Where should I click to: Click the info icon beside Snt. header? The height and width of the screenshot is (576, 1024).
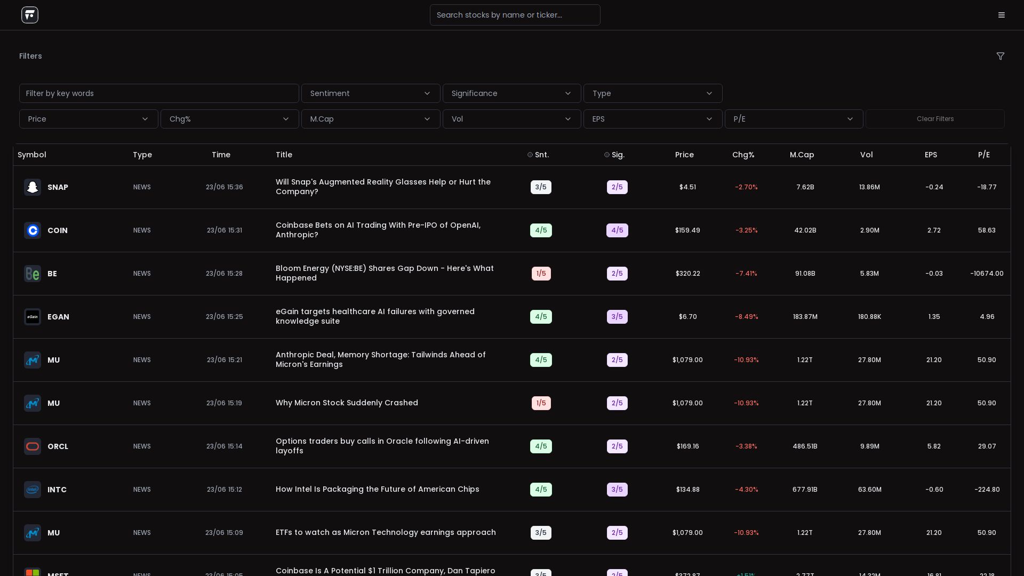click(x=530, y=155)
